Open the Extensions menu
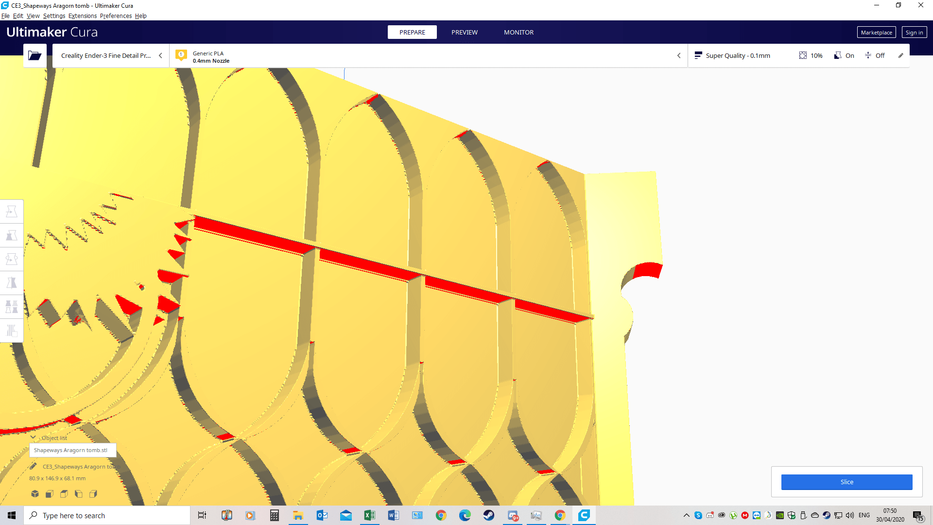 [82, 16]
